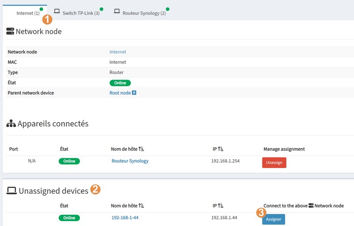The height and width of the screenshot is (226, 354).
Task: Click the external-link icon beside Root node
Action: pyautogui.click(x=134, y=93)
